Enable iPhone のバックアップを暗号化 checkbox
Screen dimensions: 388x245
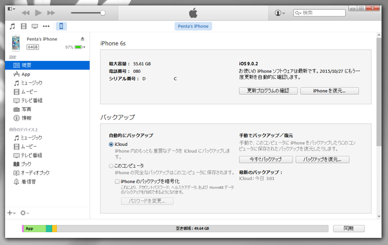pyautogui.click(x=117, y=182)
